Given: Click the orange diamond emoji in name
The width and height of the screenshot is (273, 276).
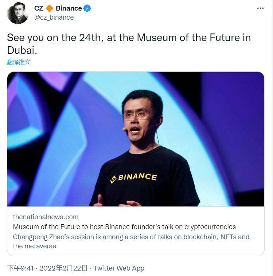Looking at the screenshot, I should click(x=50, y=8).
